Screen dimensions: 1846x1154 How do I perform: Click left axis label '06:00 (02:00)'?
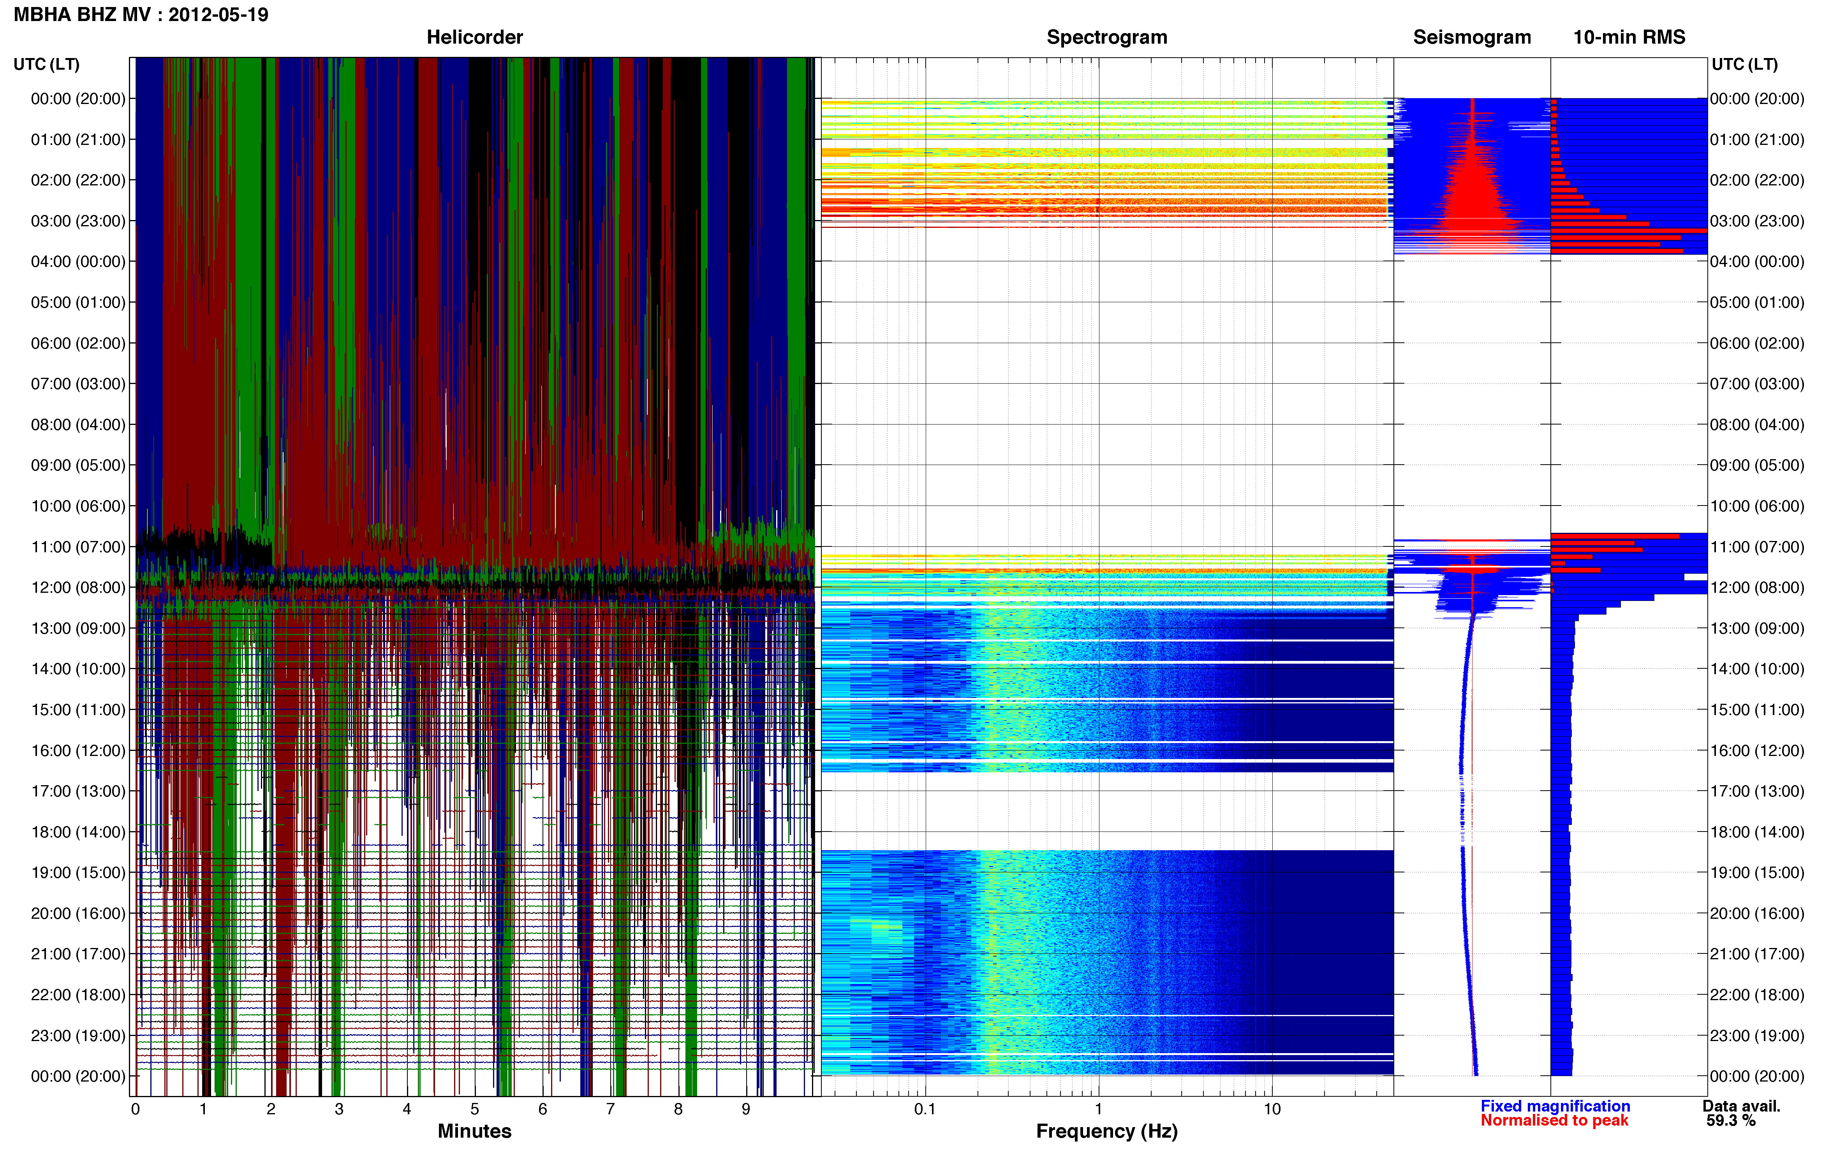[x=78, y=344]
